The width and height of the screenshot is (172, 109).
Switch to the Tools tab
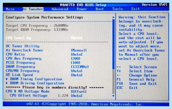coord(118,9)
